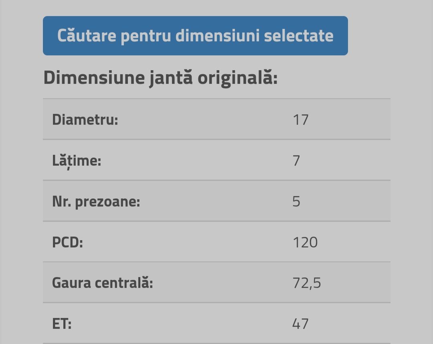Viewport: 433px width, 344px height.
Task: Select the diameter value 17
Action: [x=300, y=120]
